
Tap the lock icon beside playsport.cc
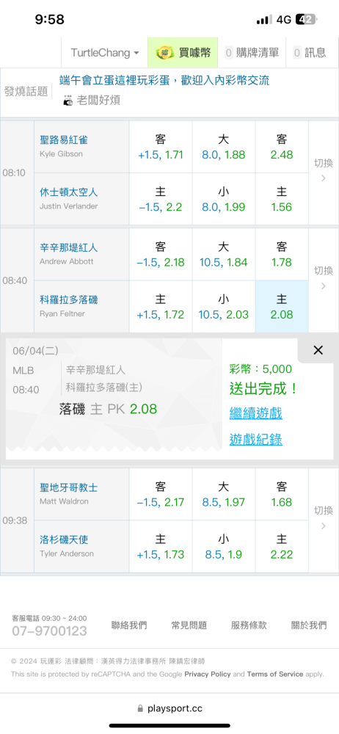point(140,709)
